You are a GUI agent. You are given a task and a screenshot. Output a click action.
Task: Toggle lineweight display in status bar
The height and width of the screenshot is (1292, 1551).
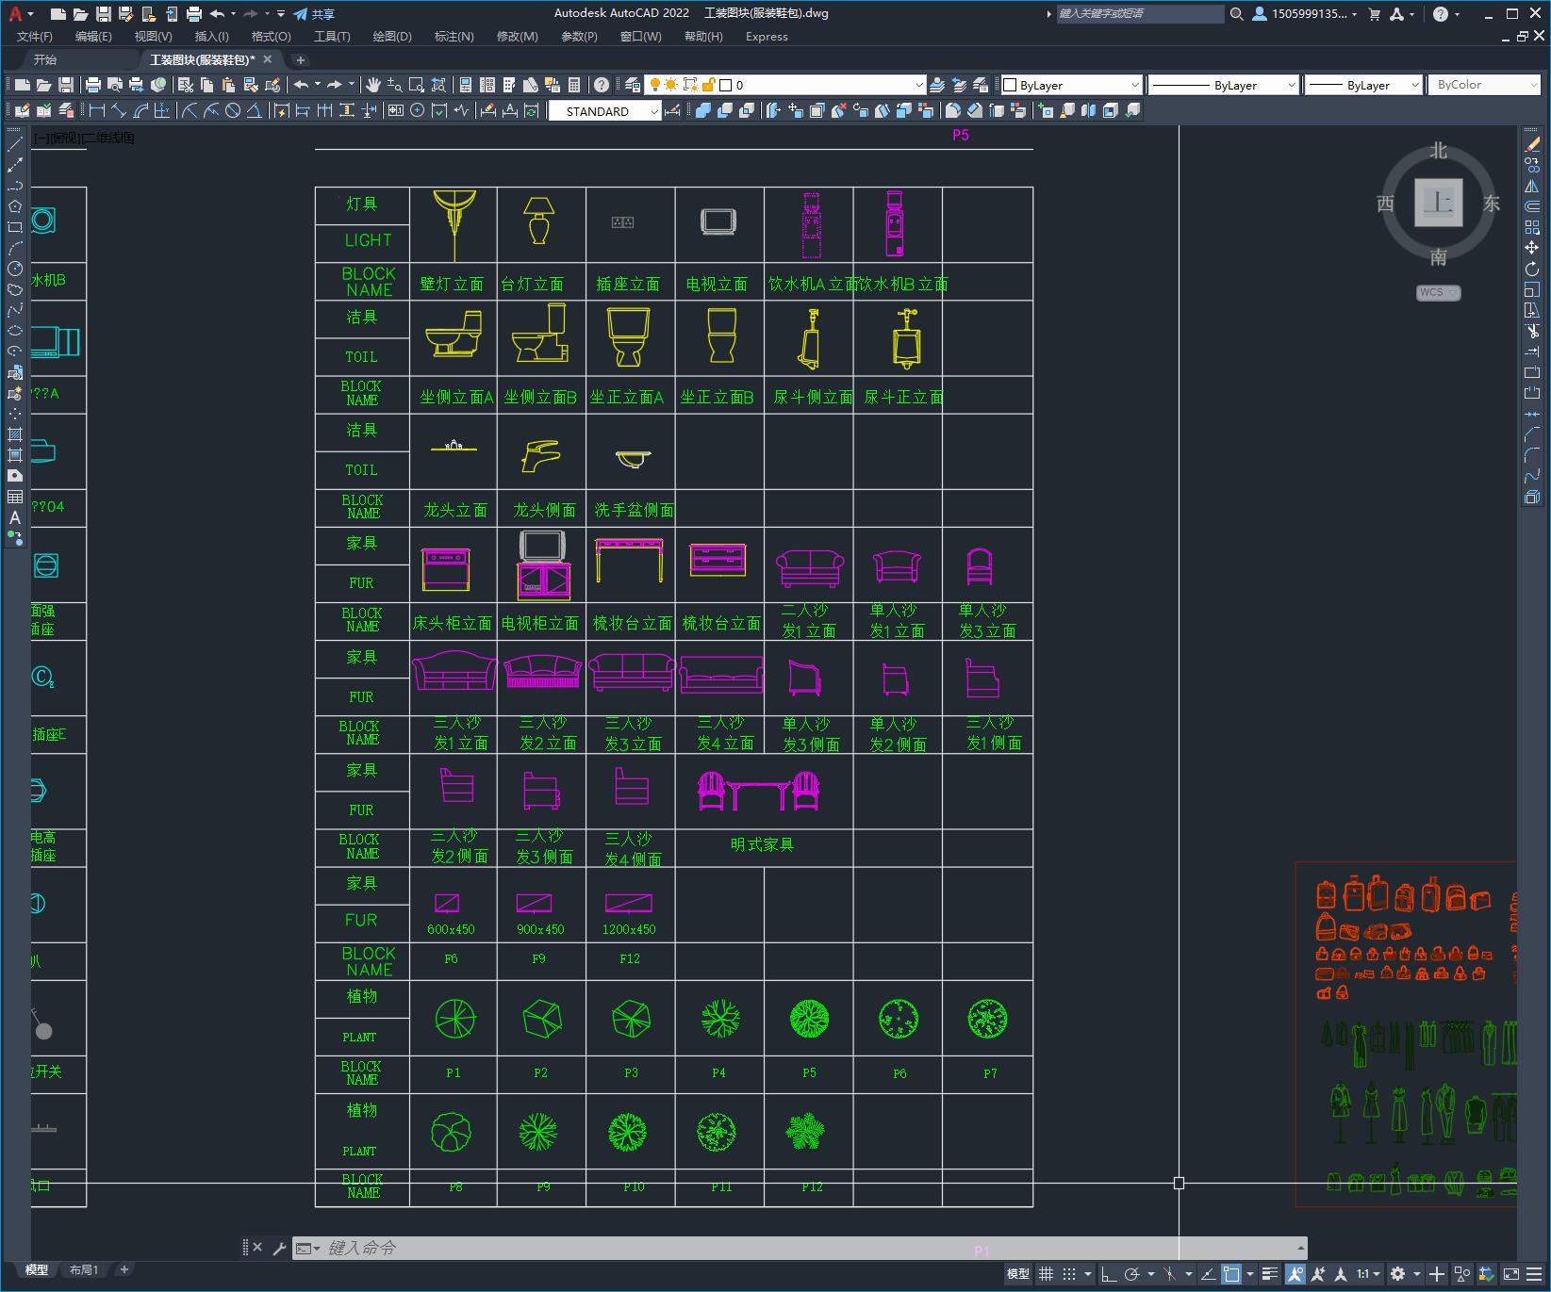(1270, 1274)
